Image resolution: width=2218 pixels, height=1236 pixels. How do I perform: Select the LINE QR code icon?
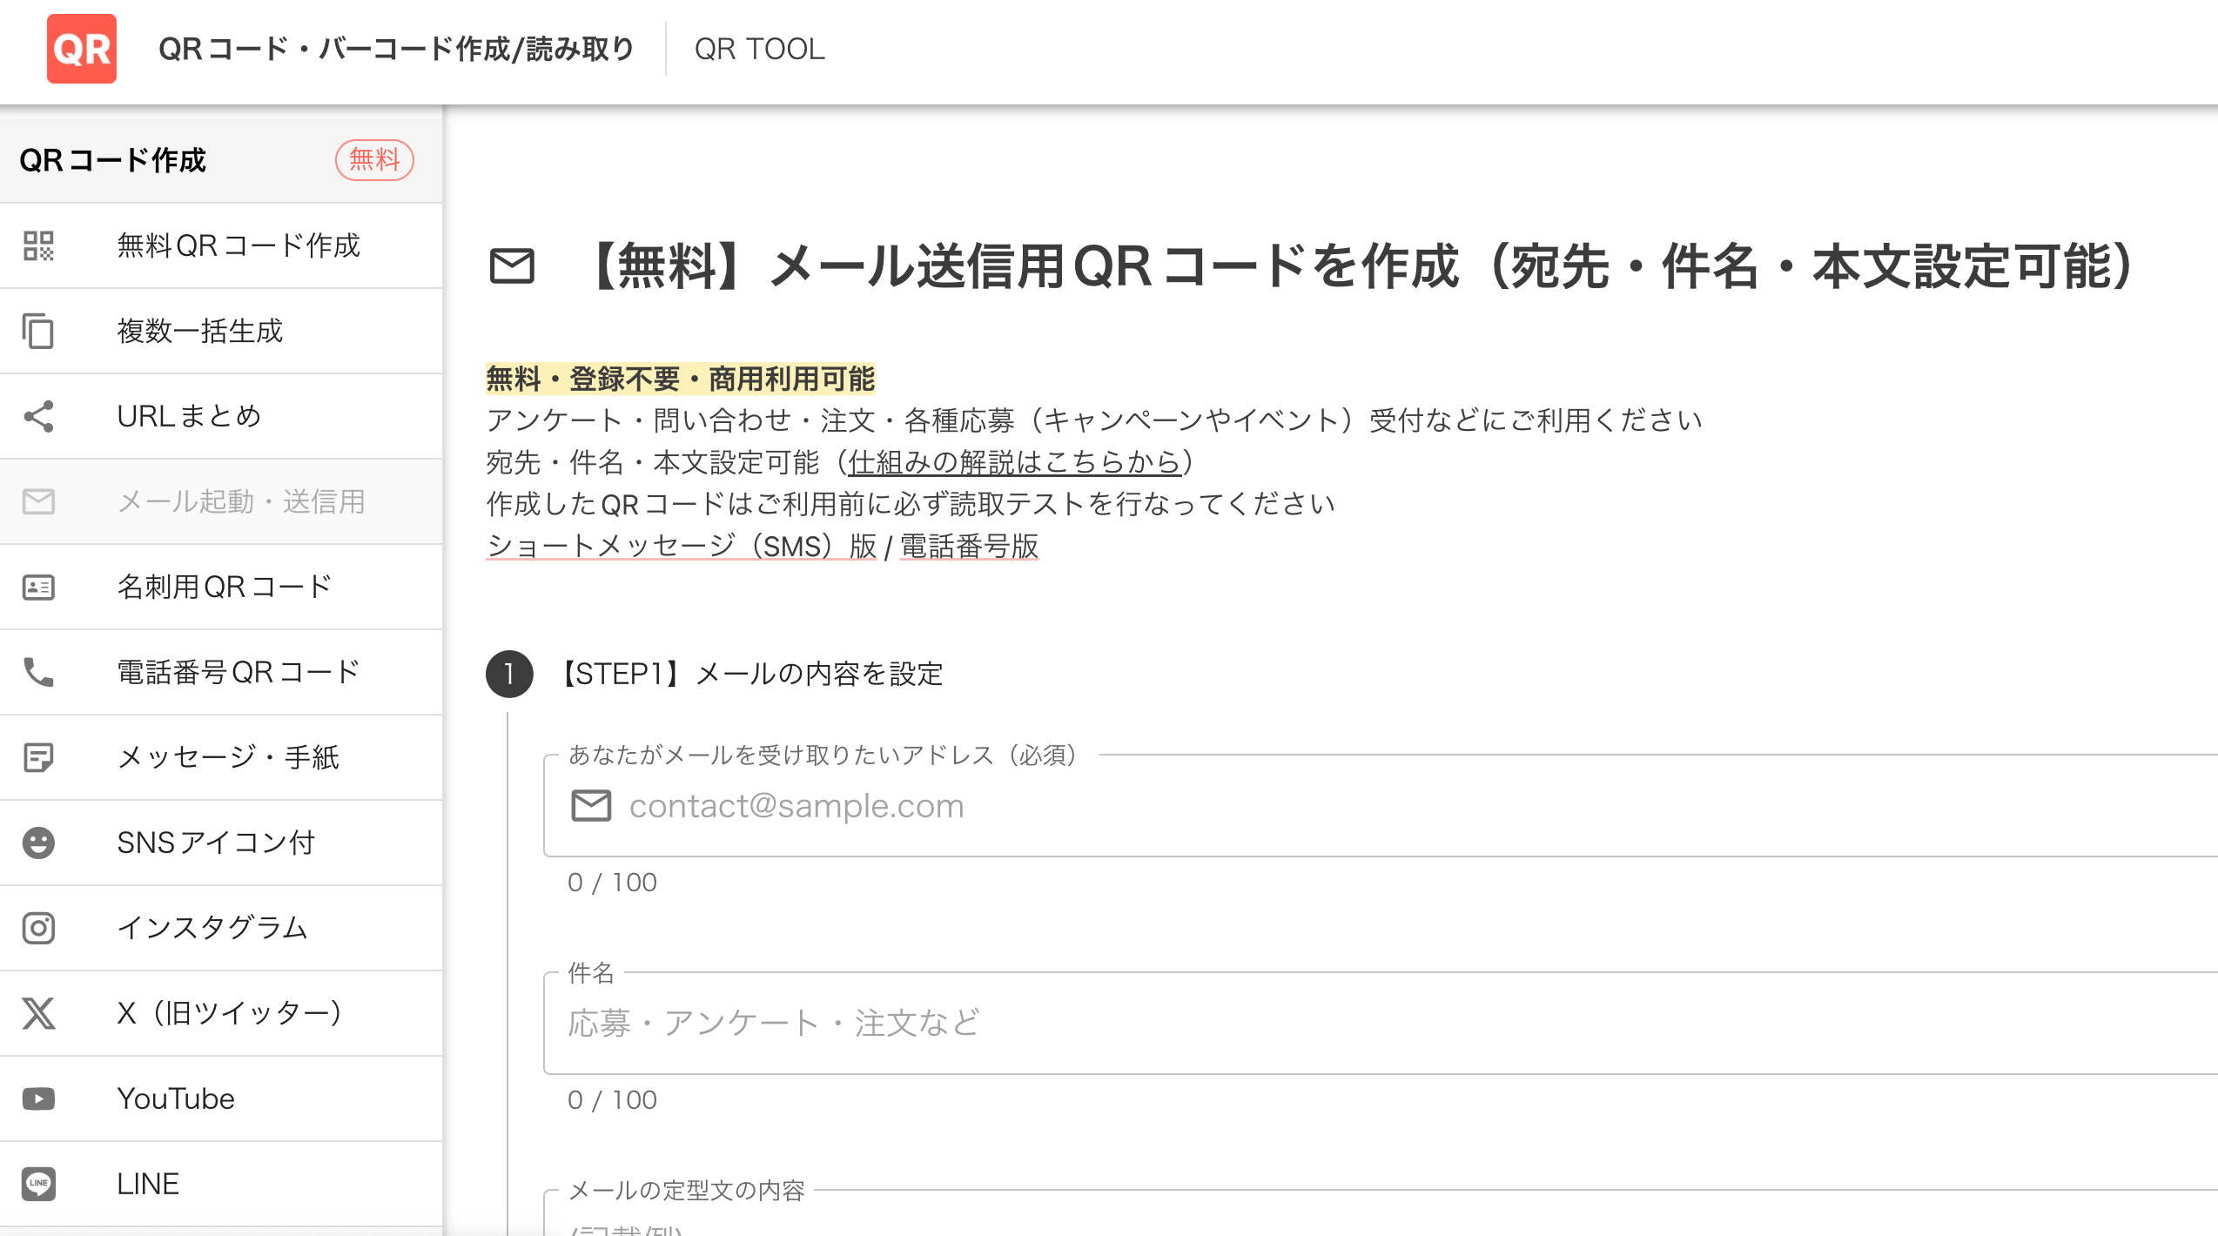pos(39,1183)
